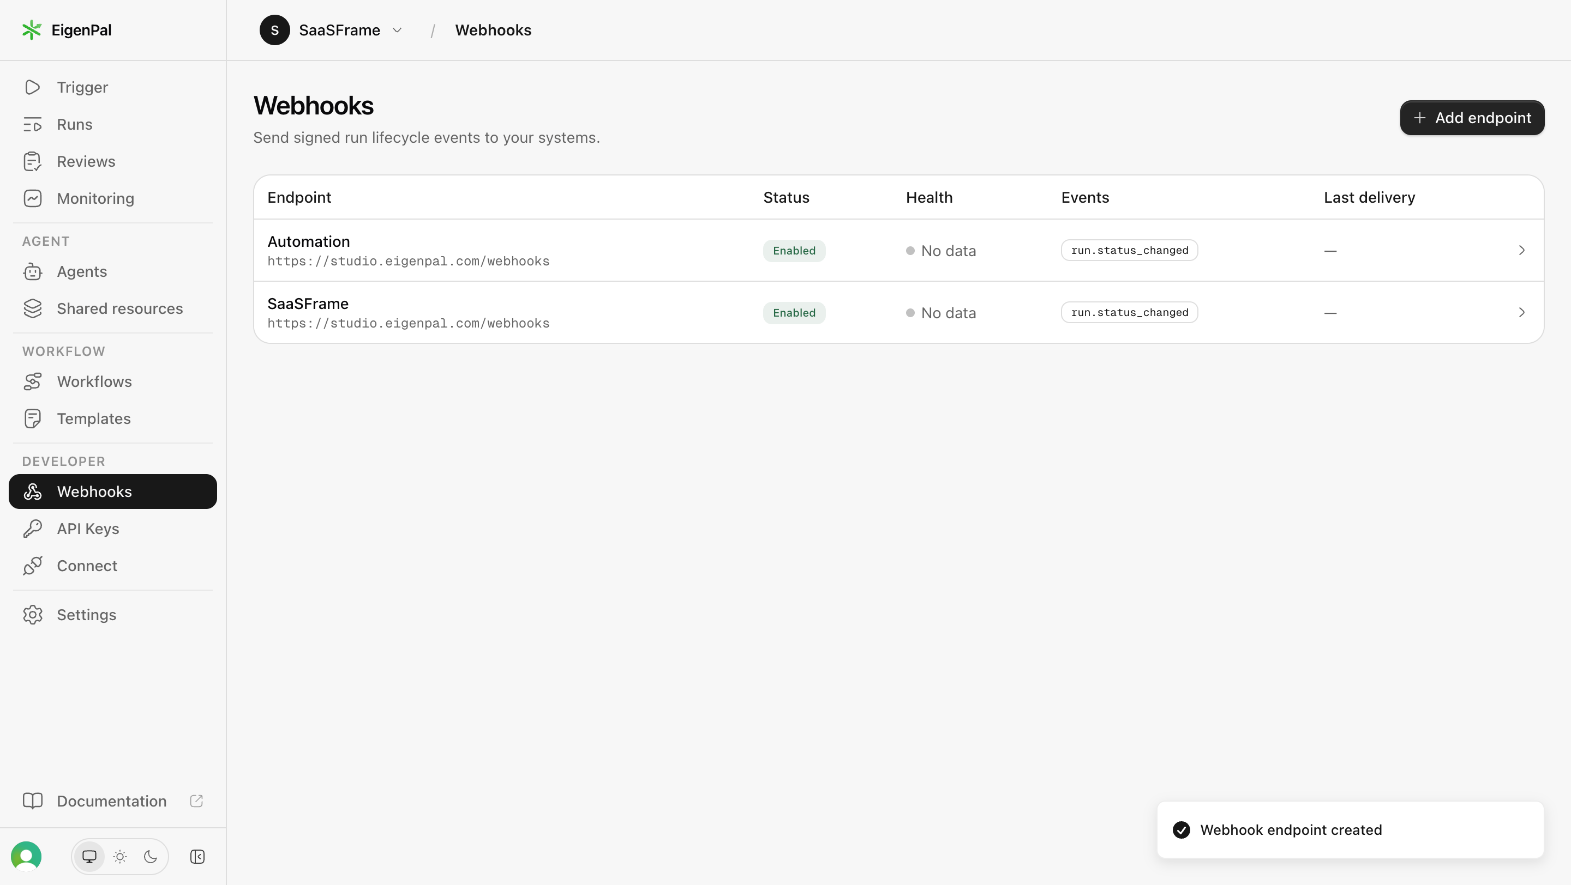The height and width of the screenshot is (885, 1571).
Task: Click run.status_changed tag in Automation row
Action: click(x=1130, y=250)
